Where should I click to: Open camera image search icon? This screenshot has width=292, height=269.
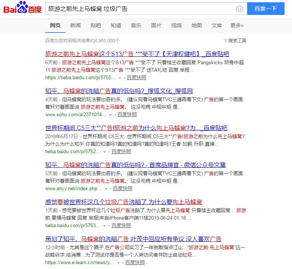point(240,9)
